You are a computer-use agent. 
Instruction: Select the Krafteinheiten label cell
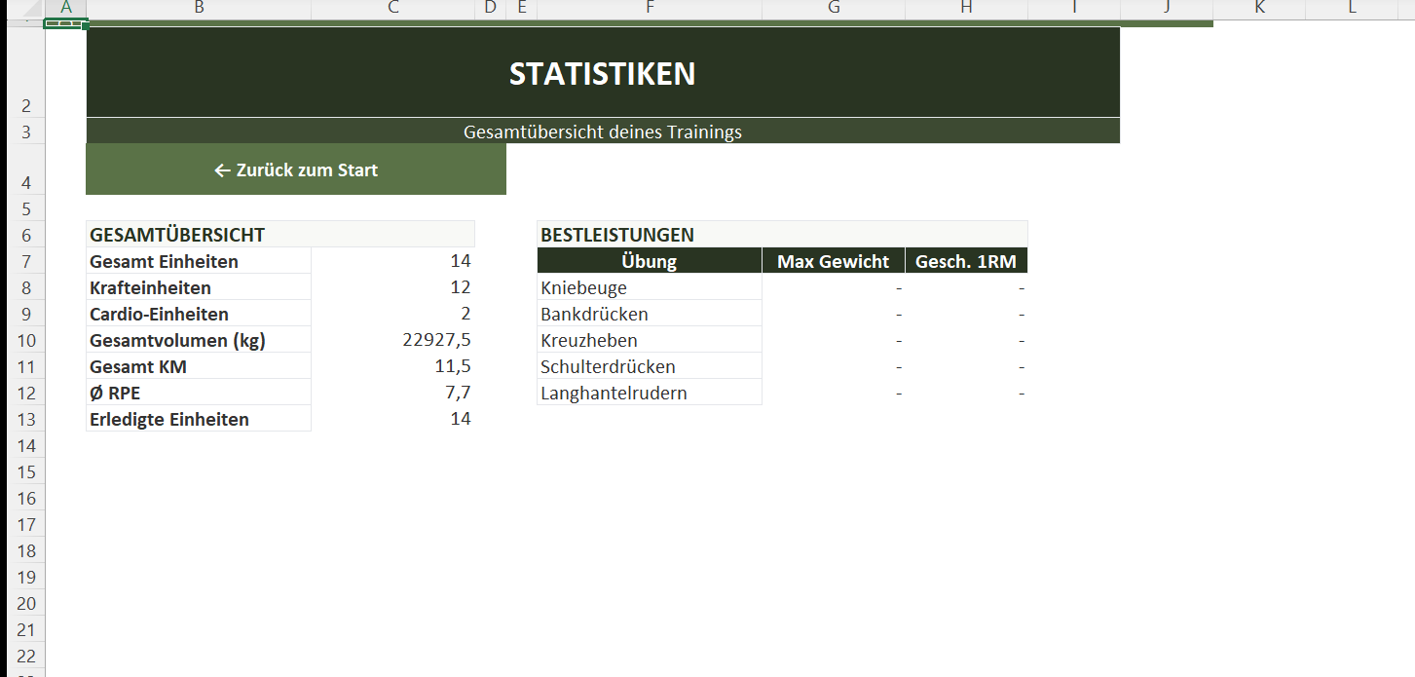pos(199,287)
